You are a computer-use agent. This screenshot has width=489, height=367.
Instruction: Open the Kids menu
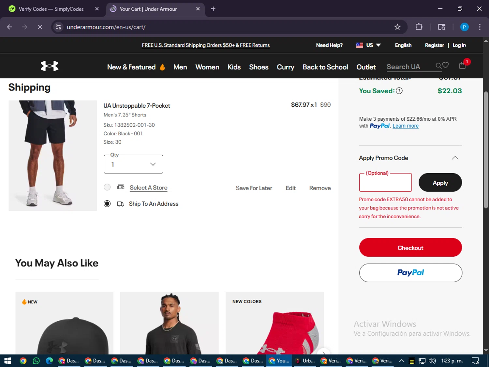[234, 67]
